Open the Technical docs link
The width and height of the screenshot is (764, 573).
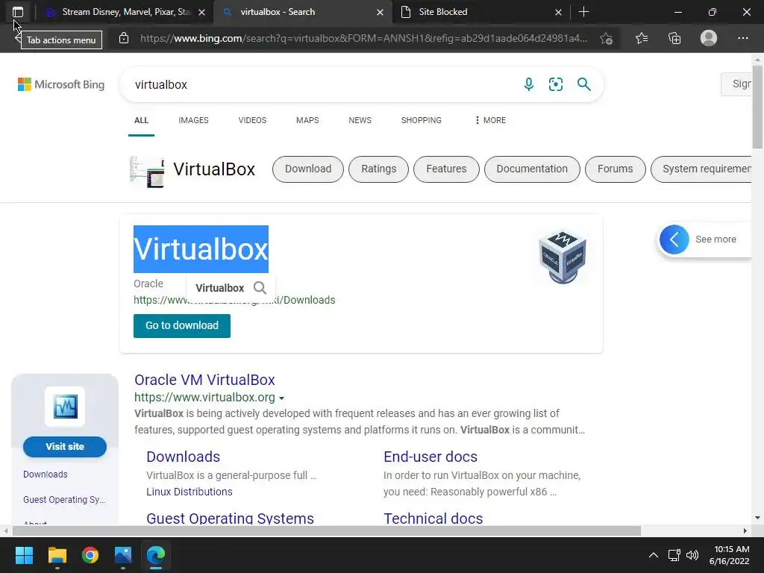[x=433, y=518]
